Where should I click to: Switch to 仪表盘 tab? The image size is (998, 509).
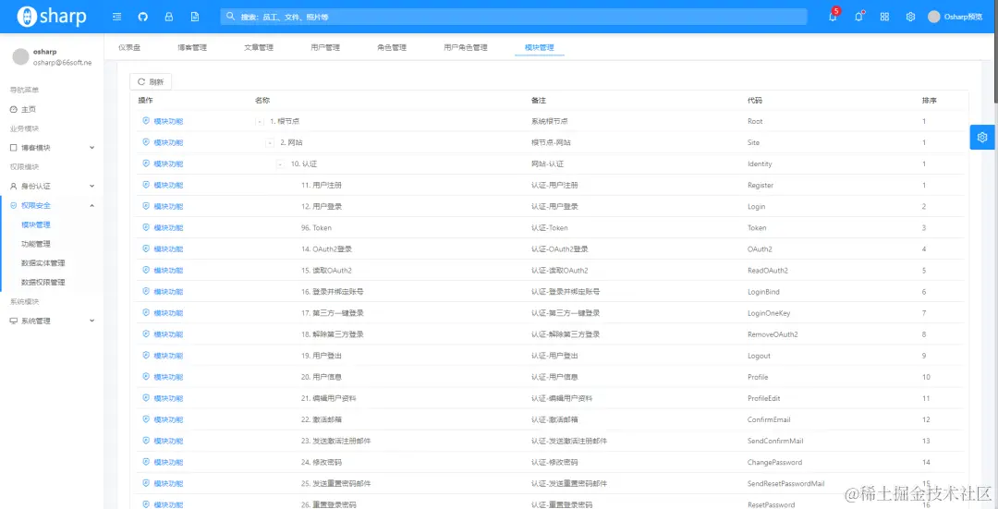tap(129, 47)
